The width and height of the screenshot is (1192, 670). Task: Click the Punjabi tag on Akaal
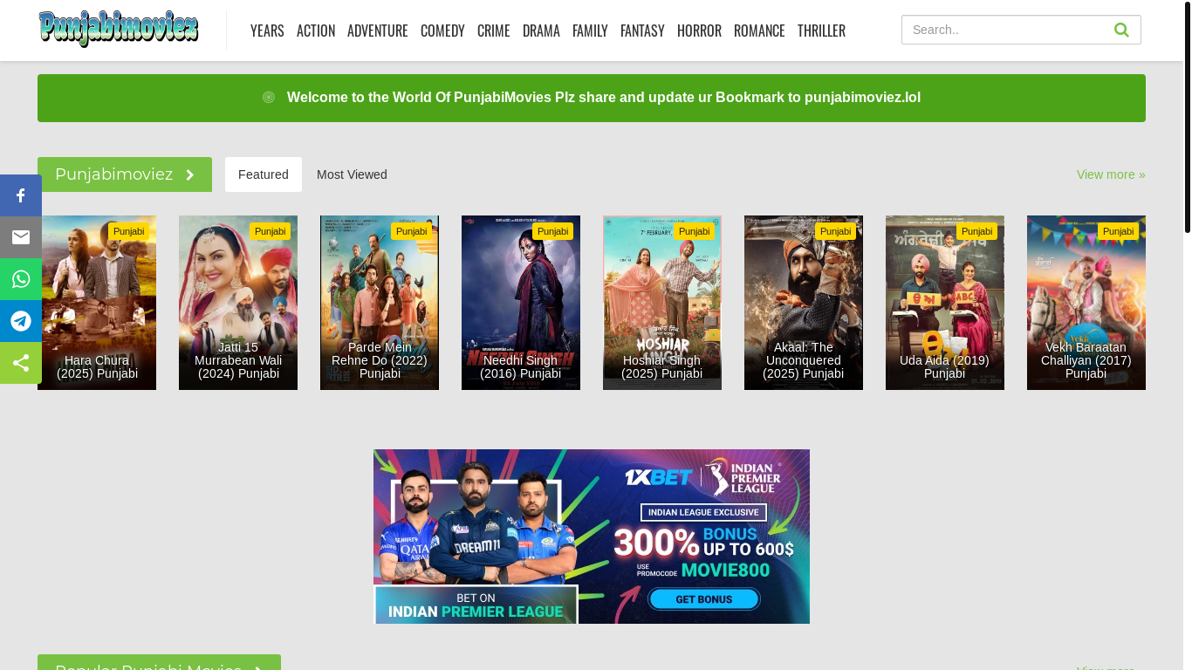pyautogui.click(x=836, y=231)
